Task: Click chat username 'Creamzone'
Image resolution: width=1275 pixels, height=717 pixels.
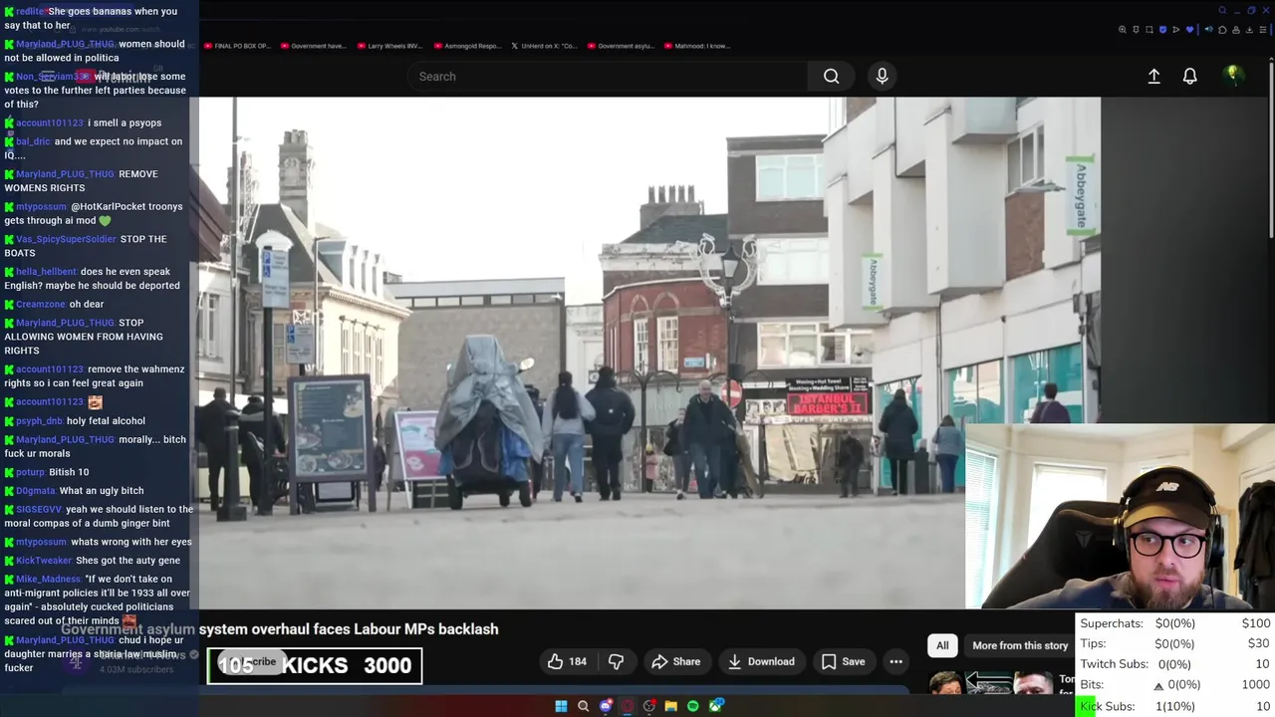Action: coord(41,304)
